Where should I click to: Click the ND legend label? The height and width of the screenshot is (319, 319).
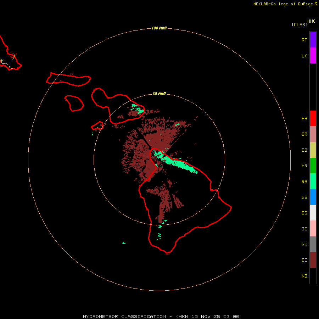coord(304,276)
